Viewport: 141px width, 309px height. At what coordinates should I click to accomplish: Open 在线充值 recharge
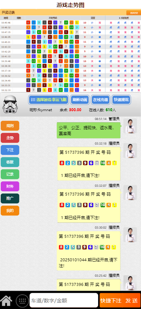(101, 100)
